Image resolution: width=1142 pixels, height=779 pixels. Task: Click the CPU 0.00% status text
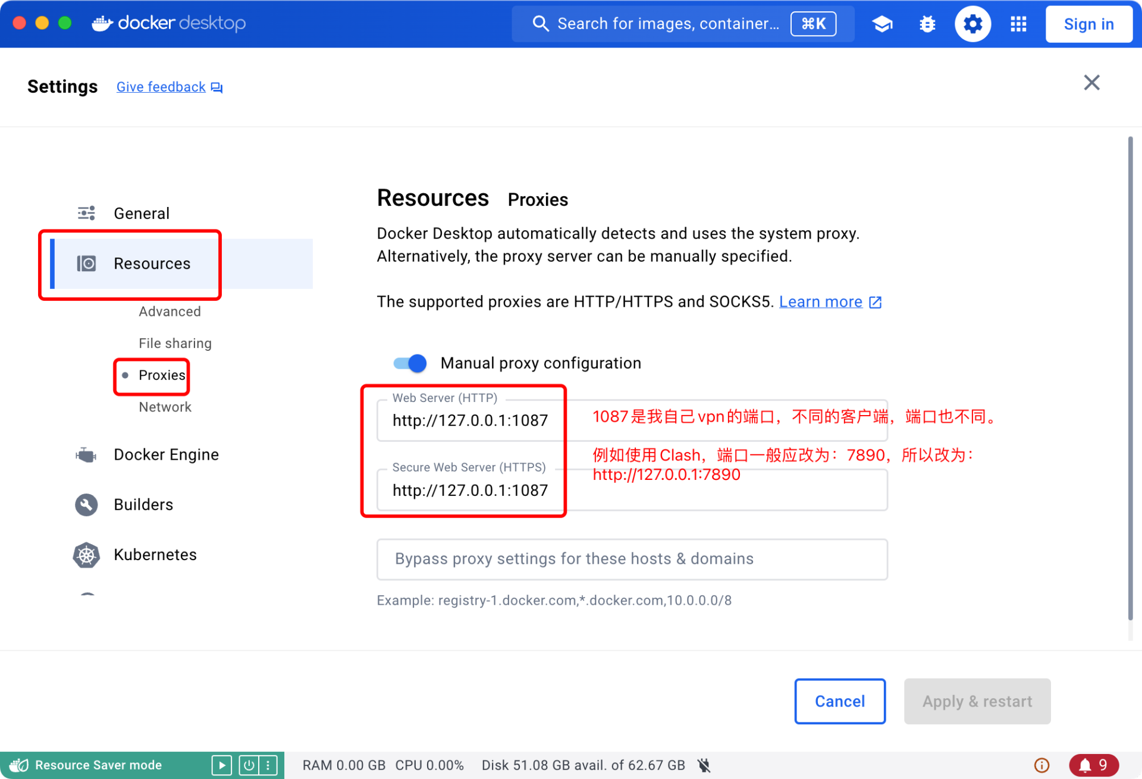429,765
